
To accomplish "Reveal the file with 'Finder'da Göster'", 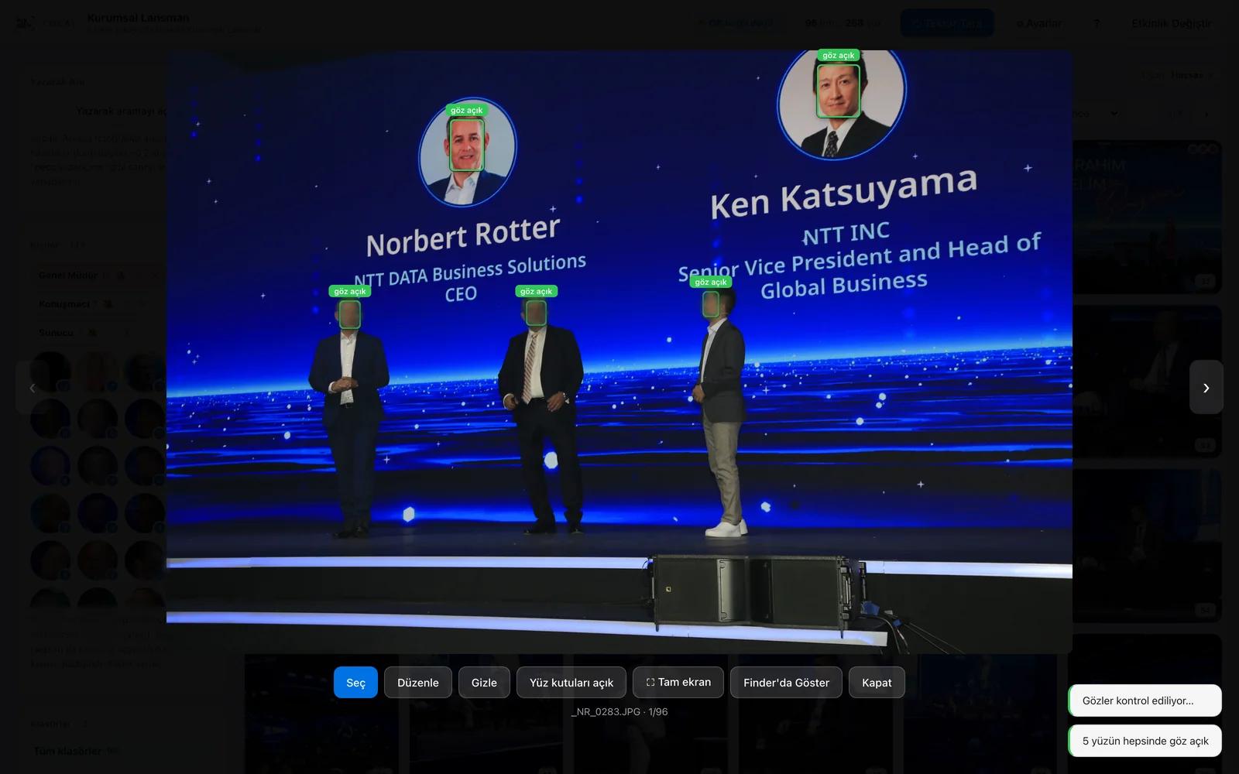I will pyautogui.click(x=786, y=682).
